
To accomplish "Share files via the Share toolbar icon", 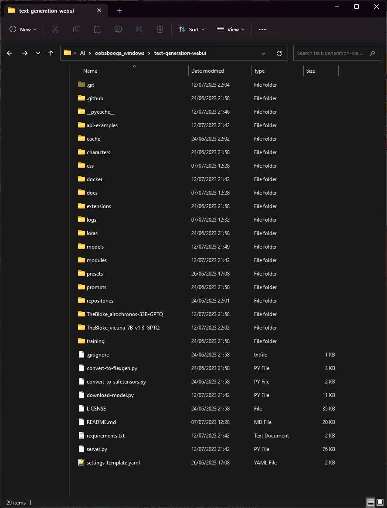I will pos(139,29).
